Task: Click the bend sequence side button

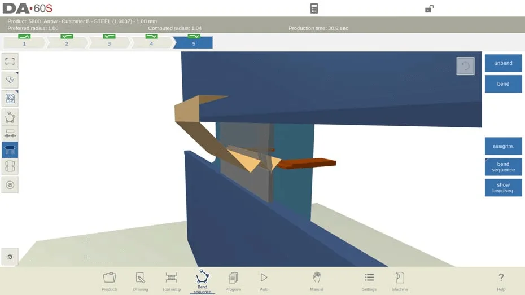Action: click(503, 167)
